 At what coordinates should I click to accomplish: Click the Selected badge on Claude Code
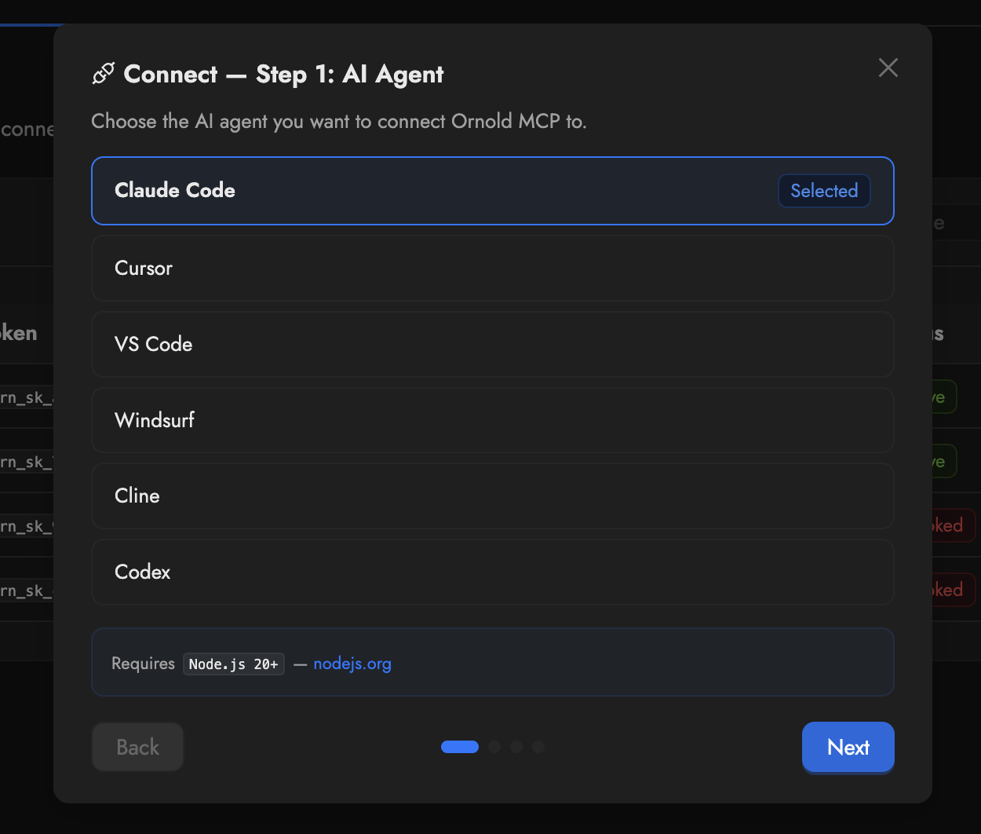click(x=824, y=191)
